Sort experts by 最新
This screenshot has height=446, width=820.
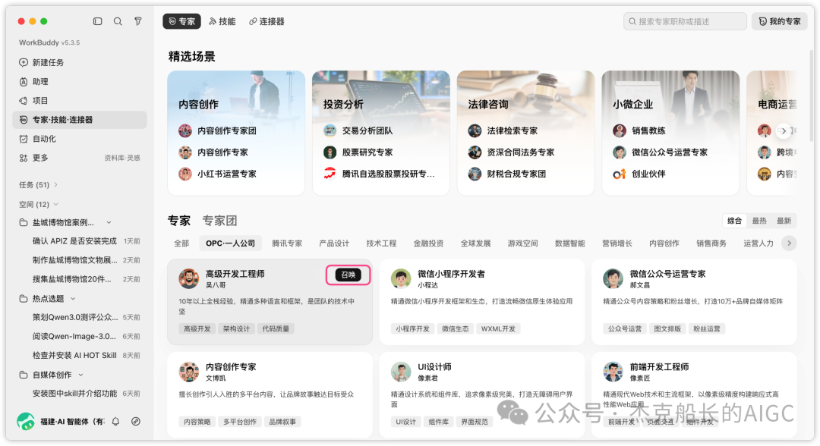coord(784,221)
